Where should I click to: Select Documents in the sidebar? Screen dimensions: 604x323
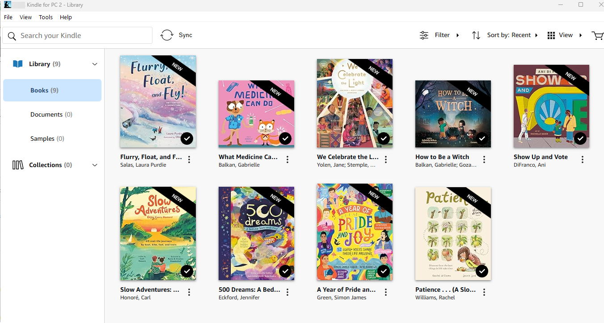pos(51,115)
